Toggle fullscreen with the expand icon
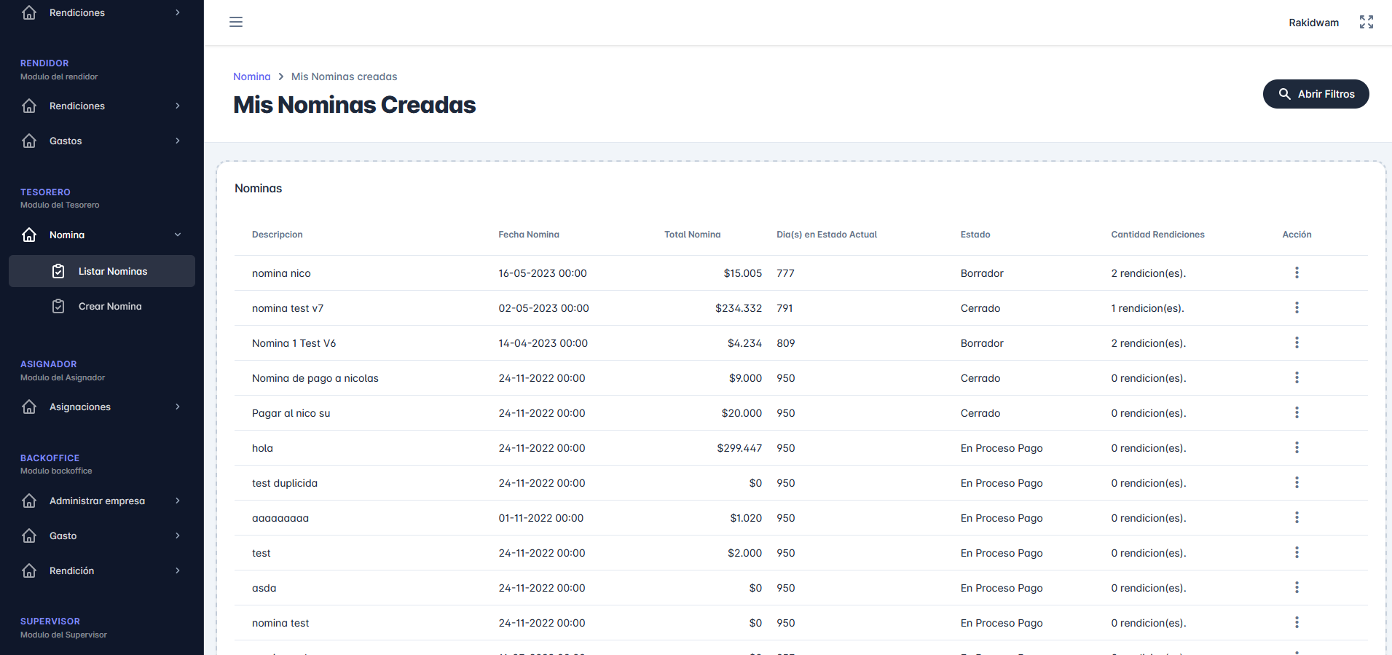The height and width of the screenshot is (655, 1392). click(1366, 22)
